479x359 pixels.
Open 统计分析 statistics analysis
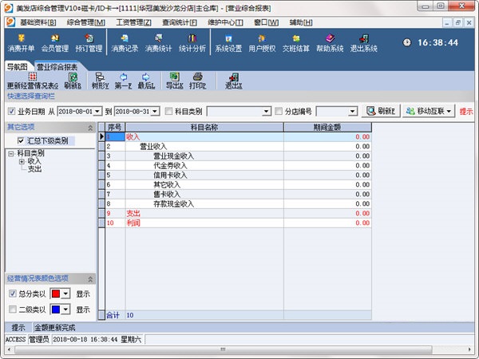(x=192, y=42)
